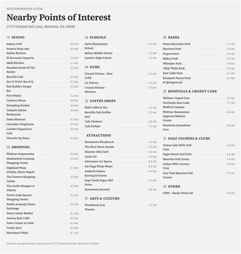Click the Gyms dumbbell icon
The image size is (241, 254).
[86, 67]
